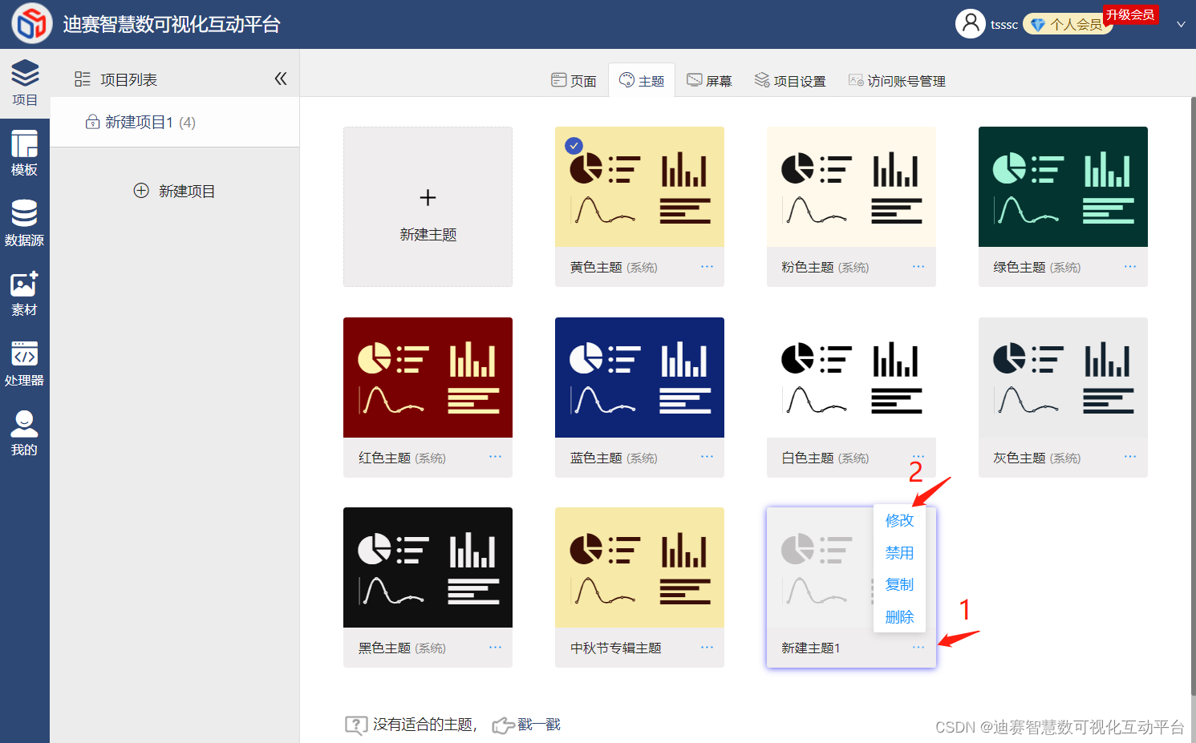Open the 项目 sidebar section

coord(25,83)
